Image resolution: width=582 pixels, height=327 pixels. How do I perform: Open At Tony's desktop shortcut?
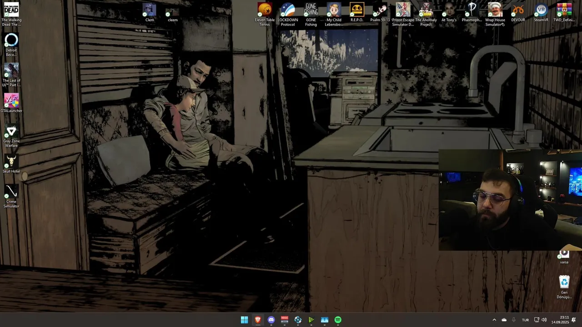(x=449, y=12)
